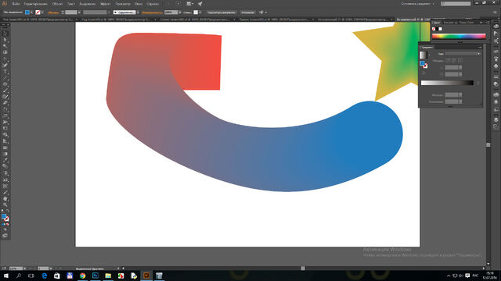Toggle the third stroke gradient option in Gradient panel

[460, 61]
